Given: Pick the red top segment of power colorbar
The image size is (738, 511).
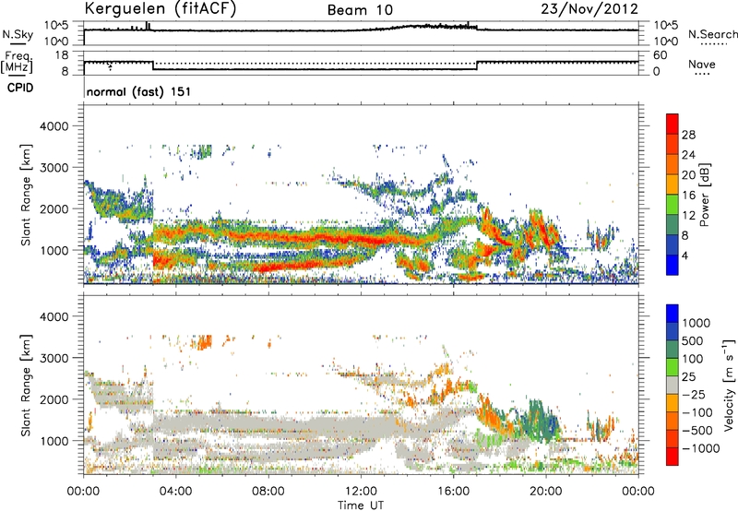Looking at the screenshot, I should (x=673, y=124).
